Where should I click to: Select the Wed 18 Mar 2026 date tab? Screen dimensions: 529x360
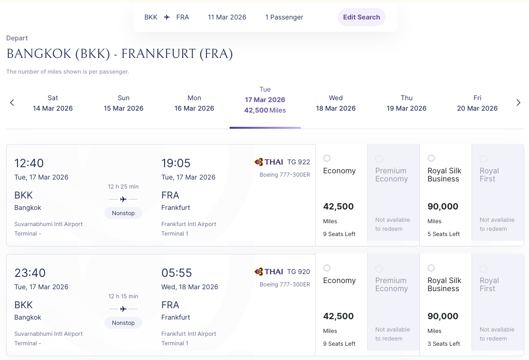pyautogui.click(x=336, y=103)
